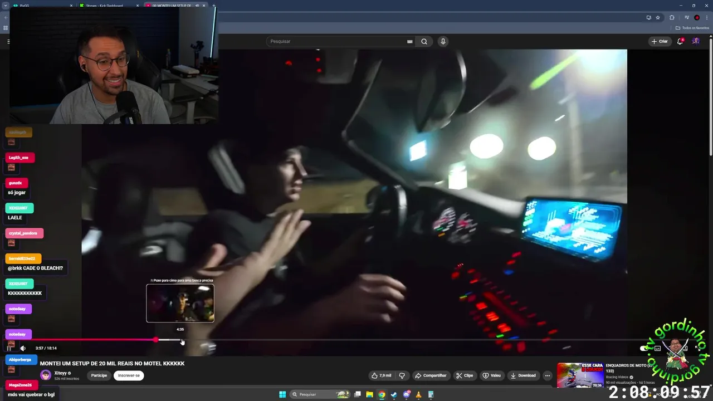713x401 pixels.
Task: Dislike the video
Action: click(402, 375)
